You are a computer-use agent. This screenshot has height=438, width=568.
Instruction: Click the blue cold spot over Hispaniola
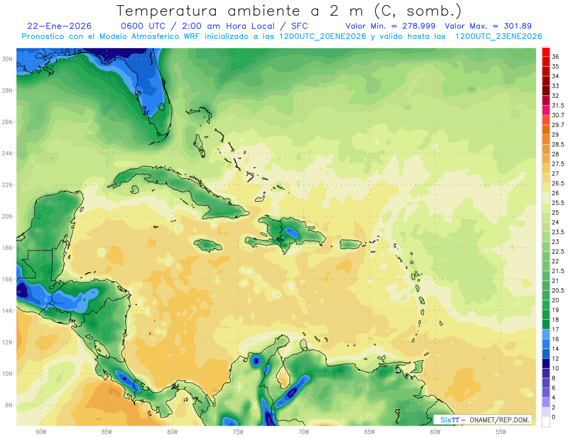click(291, 232)
